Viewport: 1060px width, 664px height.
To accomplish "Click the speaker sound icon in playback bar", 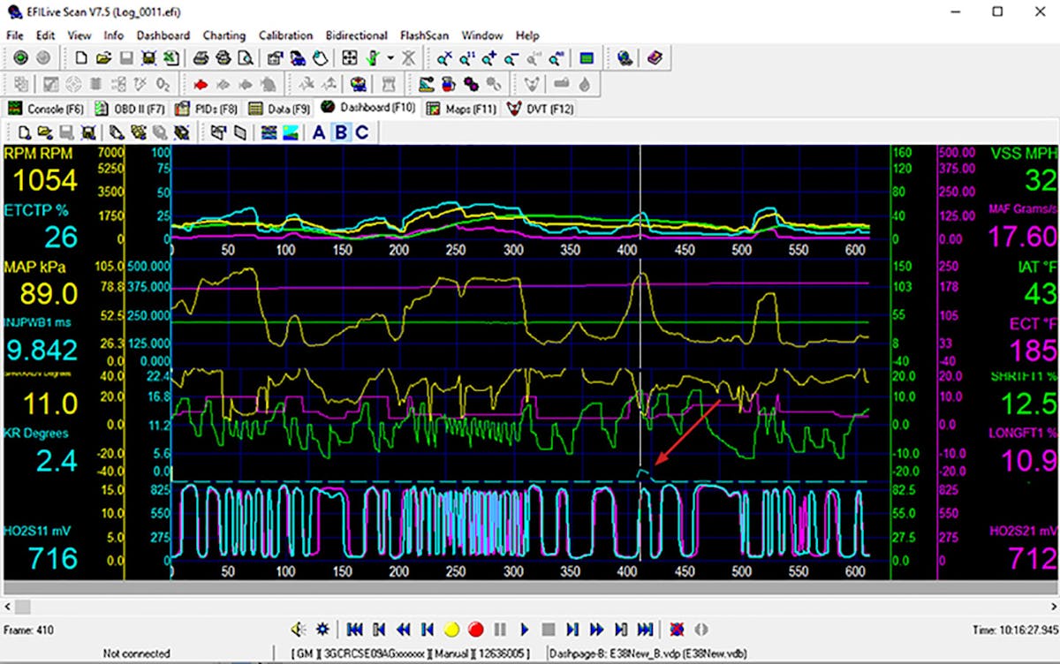I will 299,630.
